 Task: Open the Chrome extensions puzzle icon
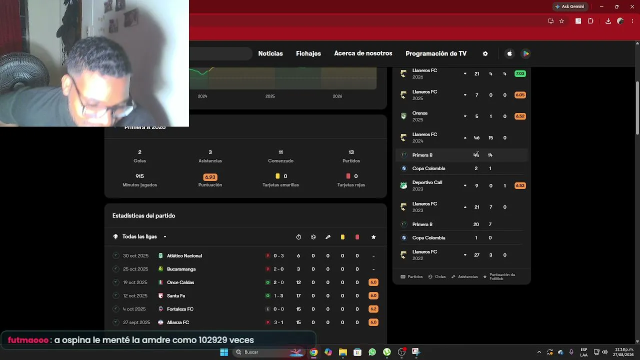click(x=590, y=21)
